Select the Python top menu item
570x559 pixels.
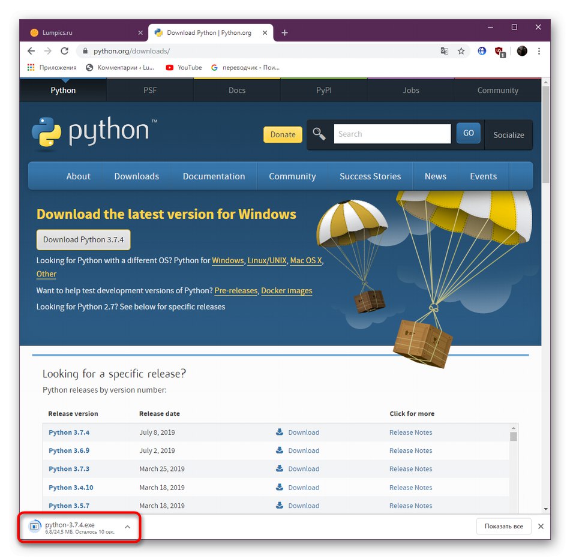point(63,90)
